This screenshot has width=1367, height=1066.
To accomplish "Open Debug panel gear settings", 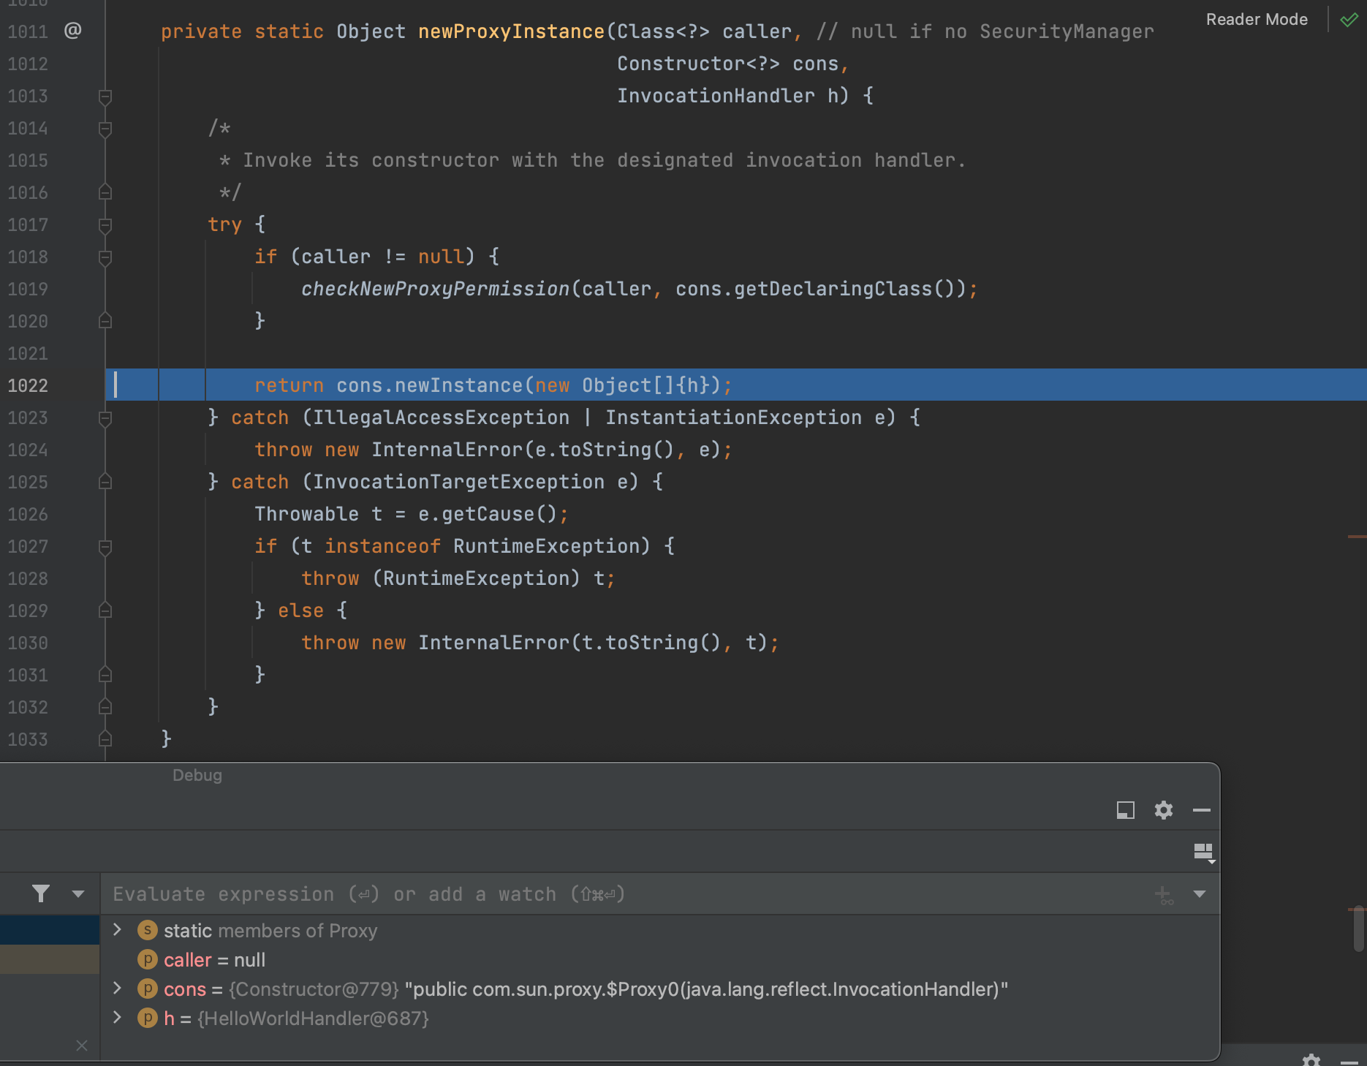I will [x=1163, y=810].
